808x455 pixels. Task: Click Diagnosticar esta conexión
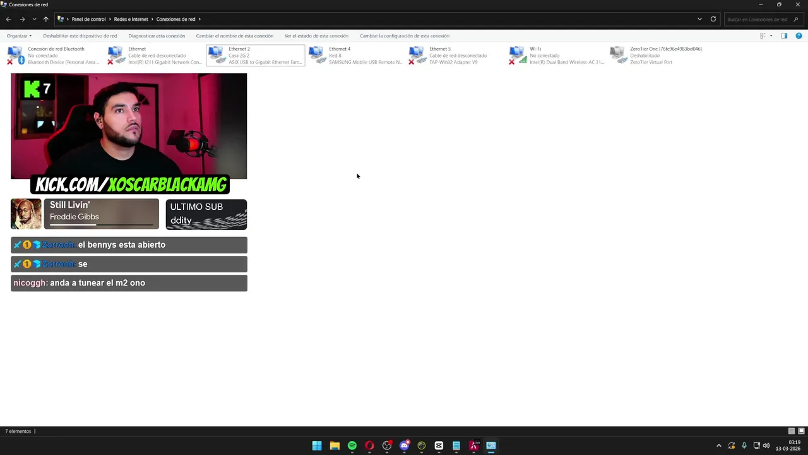click(x=157, y=36)
